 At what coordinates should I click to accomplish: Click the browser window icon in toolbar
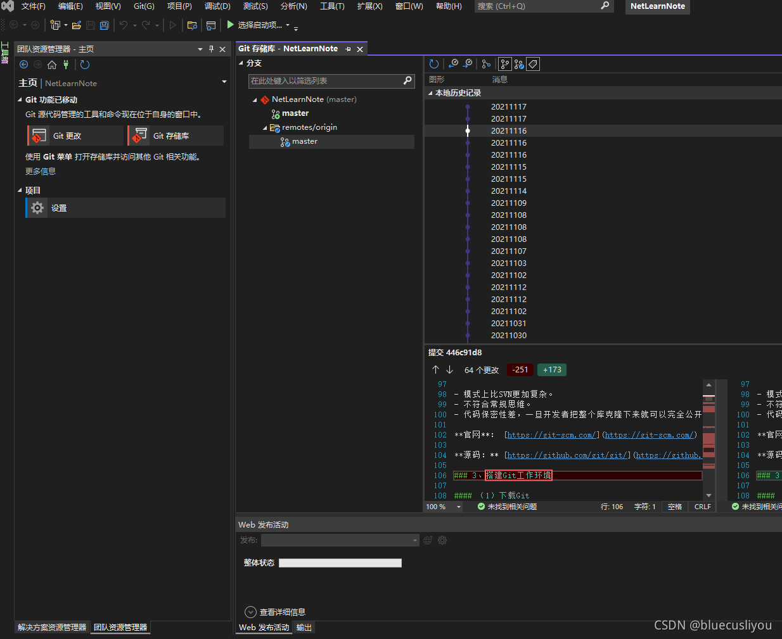click(211, 25)
